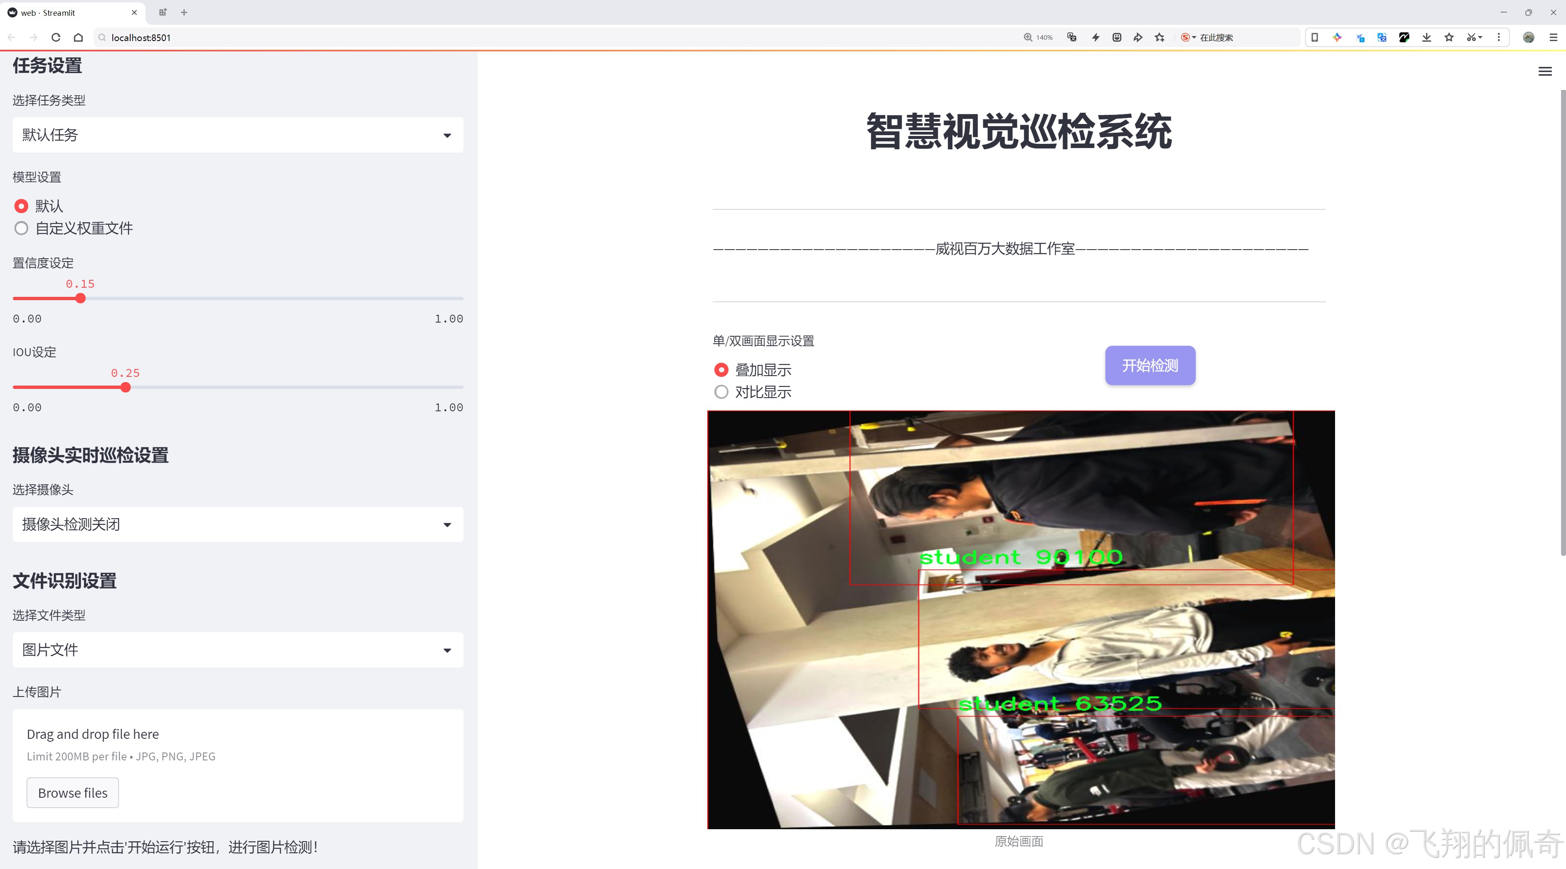Reload the page with the refresh icon

pyautogui.click(x=56, y=38)
